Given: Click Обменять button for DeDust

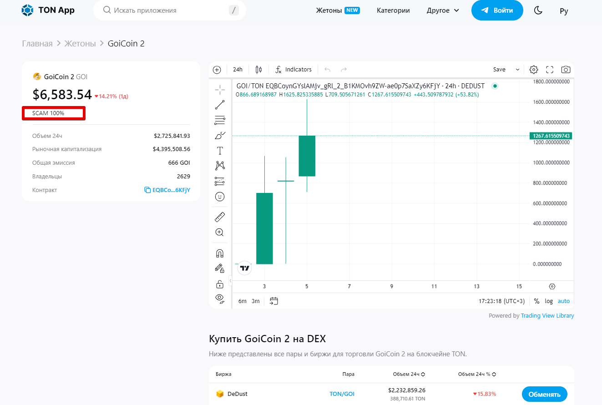Looking at the screenshot, I should (x=544, y=394).
